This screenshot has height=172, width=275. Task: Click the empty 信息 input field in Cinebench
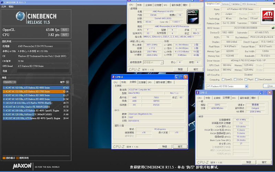[43, 71]
